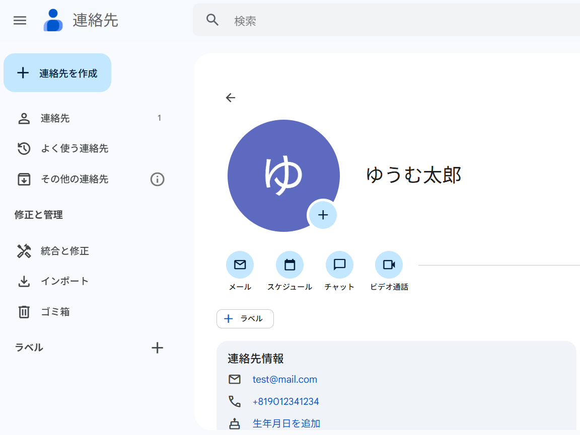Click the test@mail.com email link

(285, 380)
